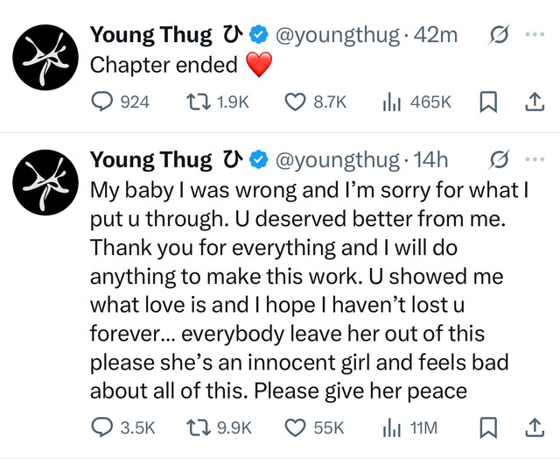Screen dimensions: 560x459
Task: Open more options on the 42m tweet
Action: tap(533, 36)
